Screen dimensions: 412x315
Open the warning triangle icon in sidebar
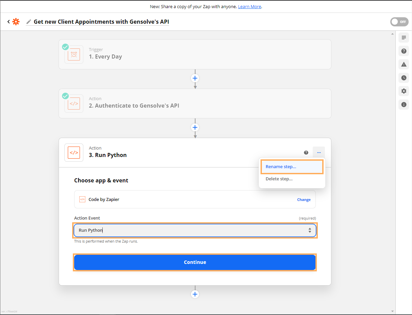404,64
